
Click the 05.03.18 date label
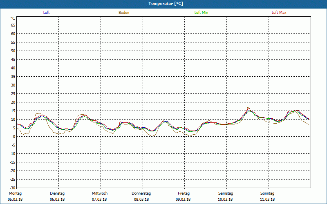point(16,200)
